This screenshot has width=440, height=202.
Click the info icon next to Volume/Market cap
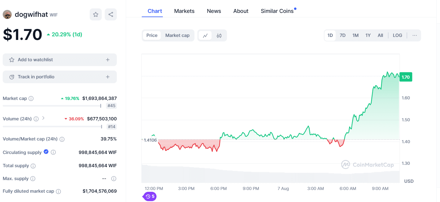(62, 139)
